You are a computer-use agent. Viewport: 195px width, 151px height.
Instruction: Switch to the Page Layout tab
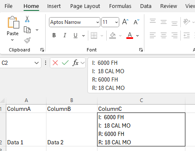tap(85, 6)
